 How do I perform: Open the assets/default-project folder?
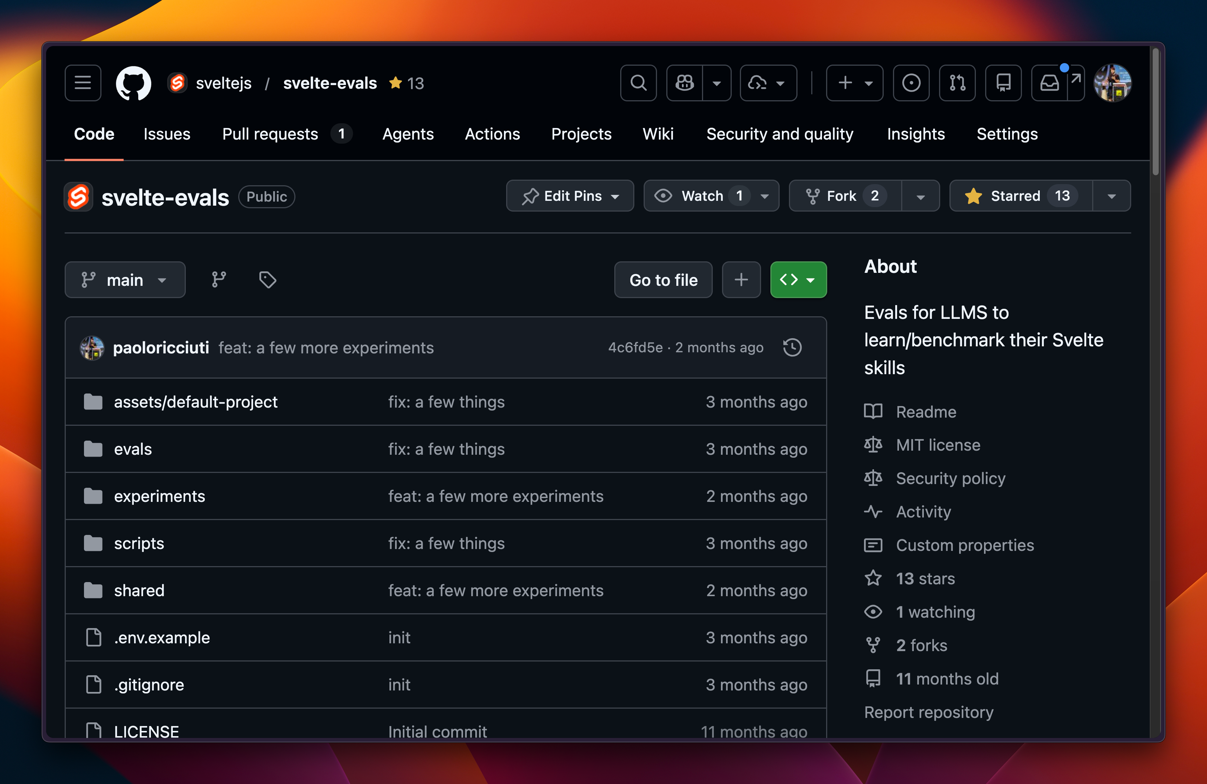[196, 402]
